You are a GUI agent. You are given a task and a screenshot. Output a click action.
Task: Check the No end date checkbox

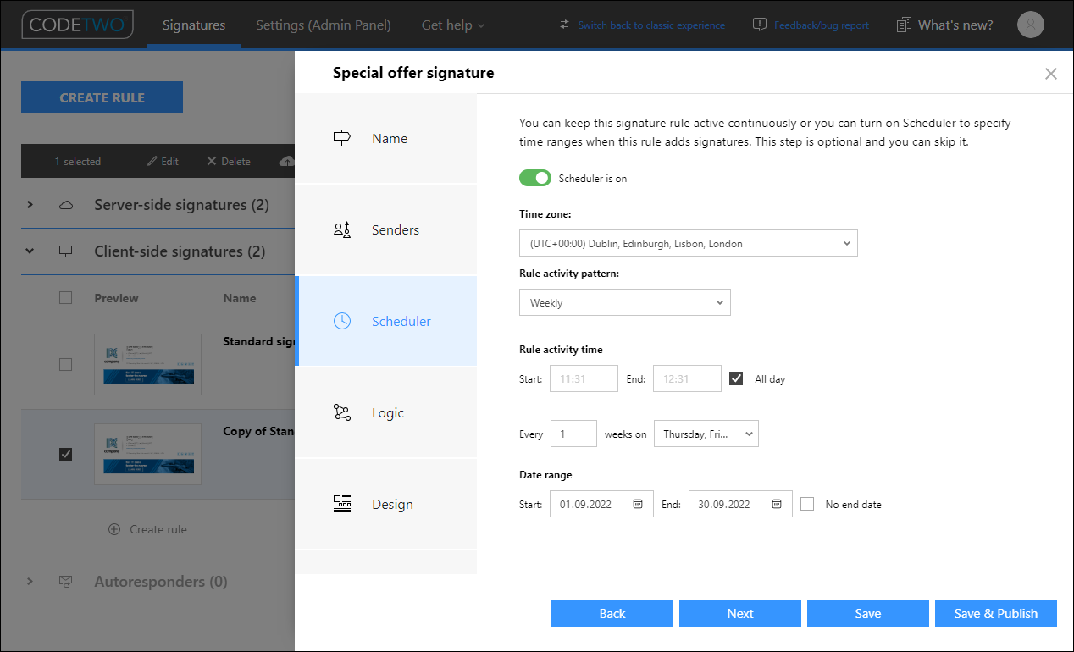tap(807, 504)
